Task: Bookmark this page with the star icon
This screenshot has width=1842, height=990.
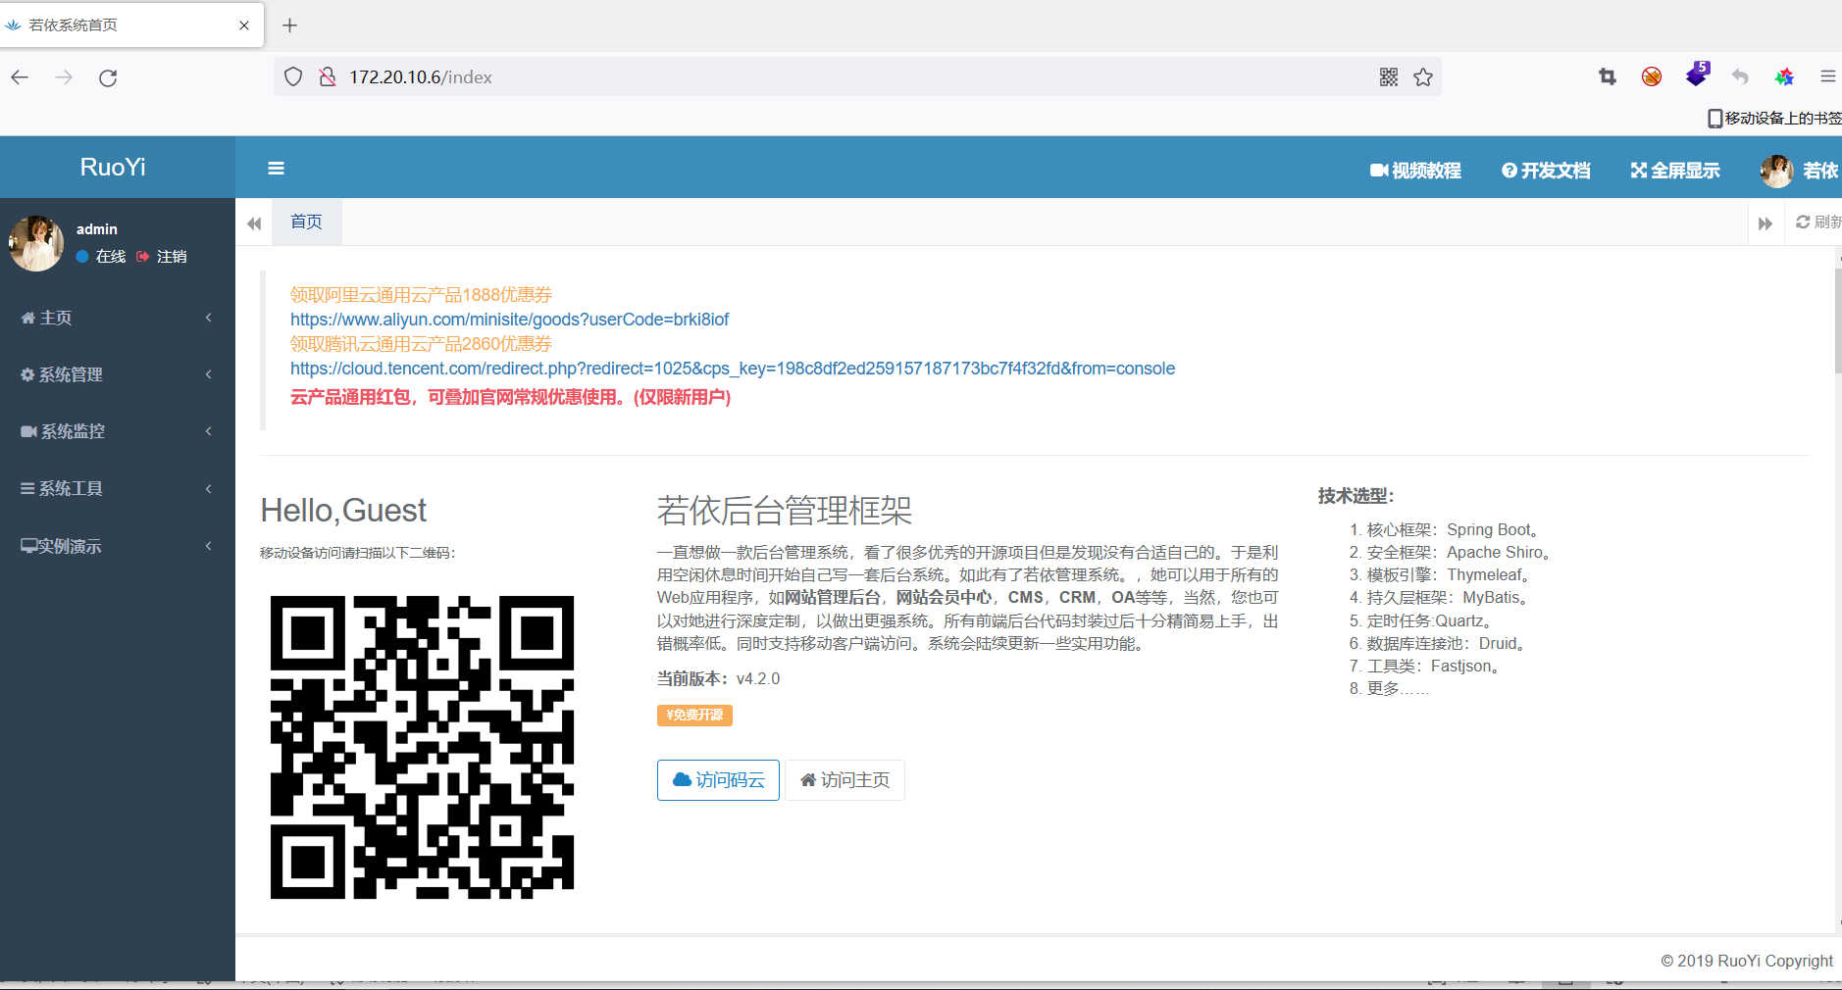Action: pyautogui.click(x=1423, y=77)
